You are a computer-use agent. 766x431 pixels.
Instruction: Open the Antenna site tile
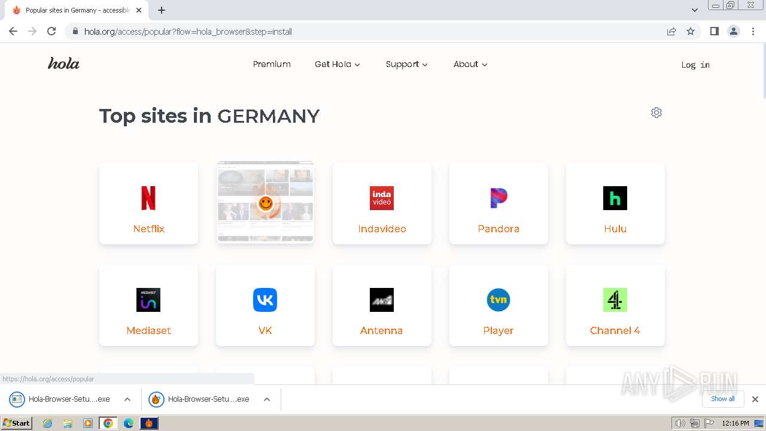click(x=382, y=305)
